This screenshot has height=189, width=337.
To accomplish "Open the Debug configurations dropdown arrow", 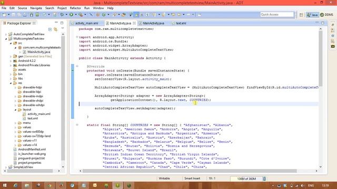I will [66, 15].
